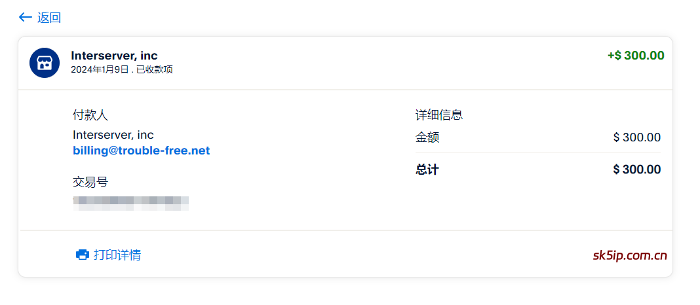This screenshot has height=305, width=700.
Task: Click the bold $ 300.00 total value
Action: [x=636, y=170]
